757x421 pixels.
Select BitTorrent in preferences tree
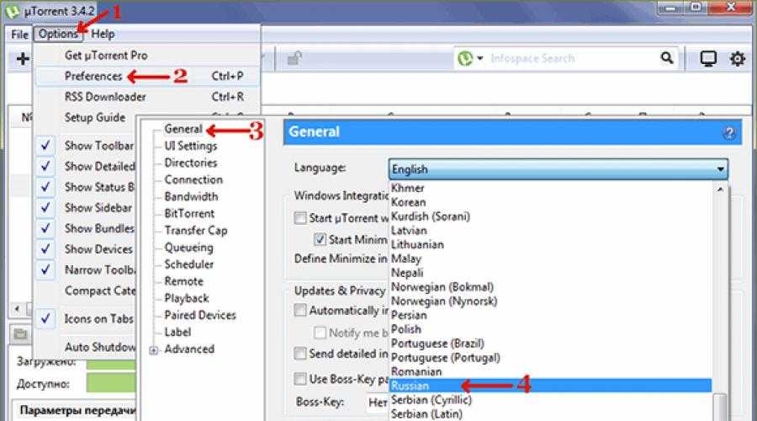189,214
